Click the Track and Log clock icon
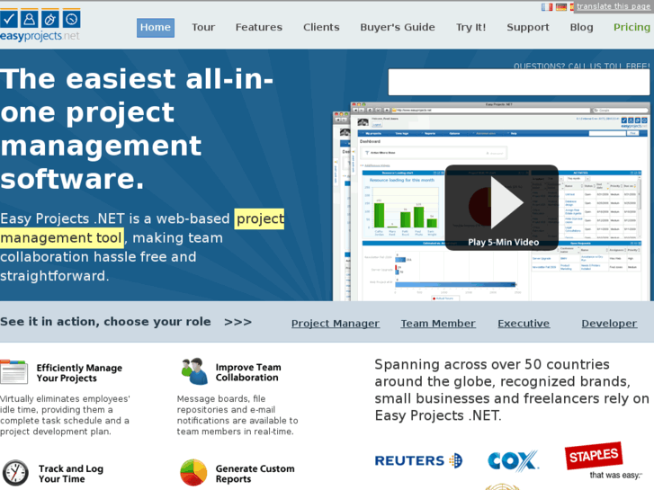The width and height of the screenshot is (654, 490). pos(15,473)
